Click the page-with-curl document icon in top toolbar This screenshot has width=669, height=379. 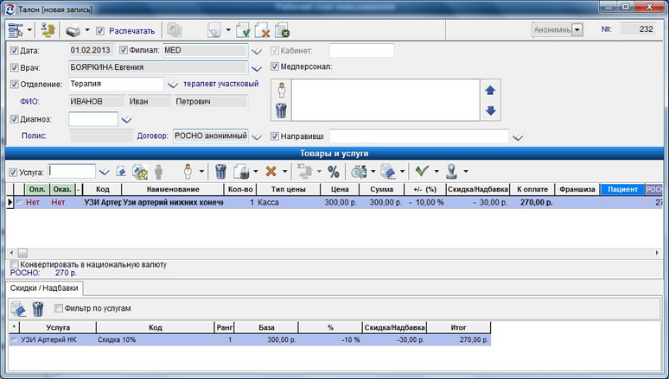point(213,31)
